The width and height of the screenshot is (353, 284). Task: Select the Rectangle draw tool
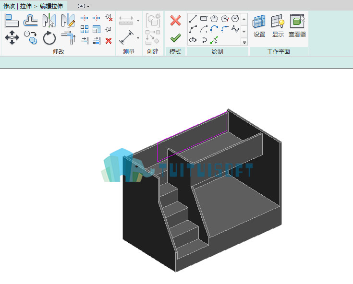point(204,18)
